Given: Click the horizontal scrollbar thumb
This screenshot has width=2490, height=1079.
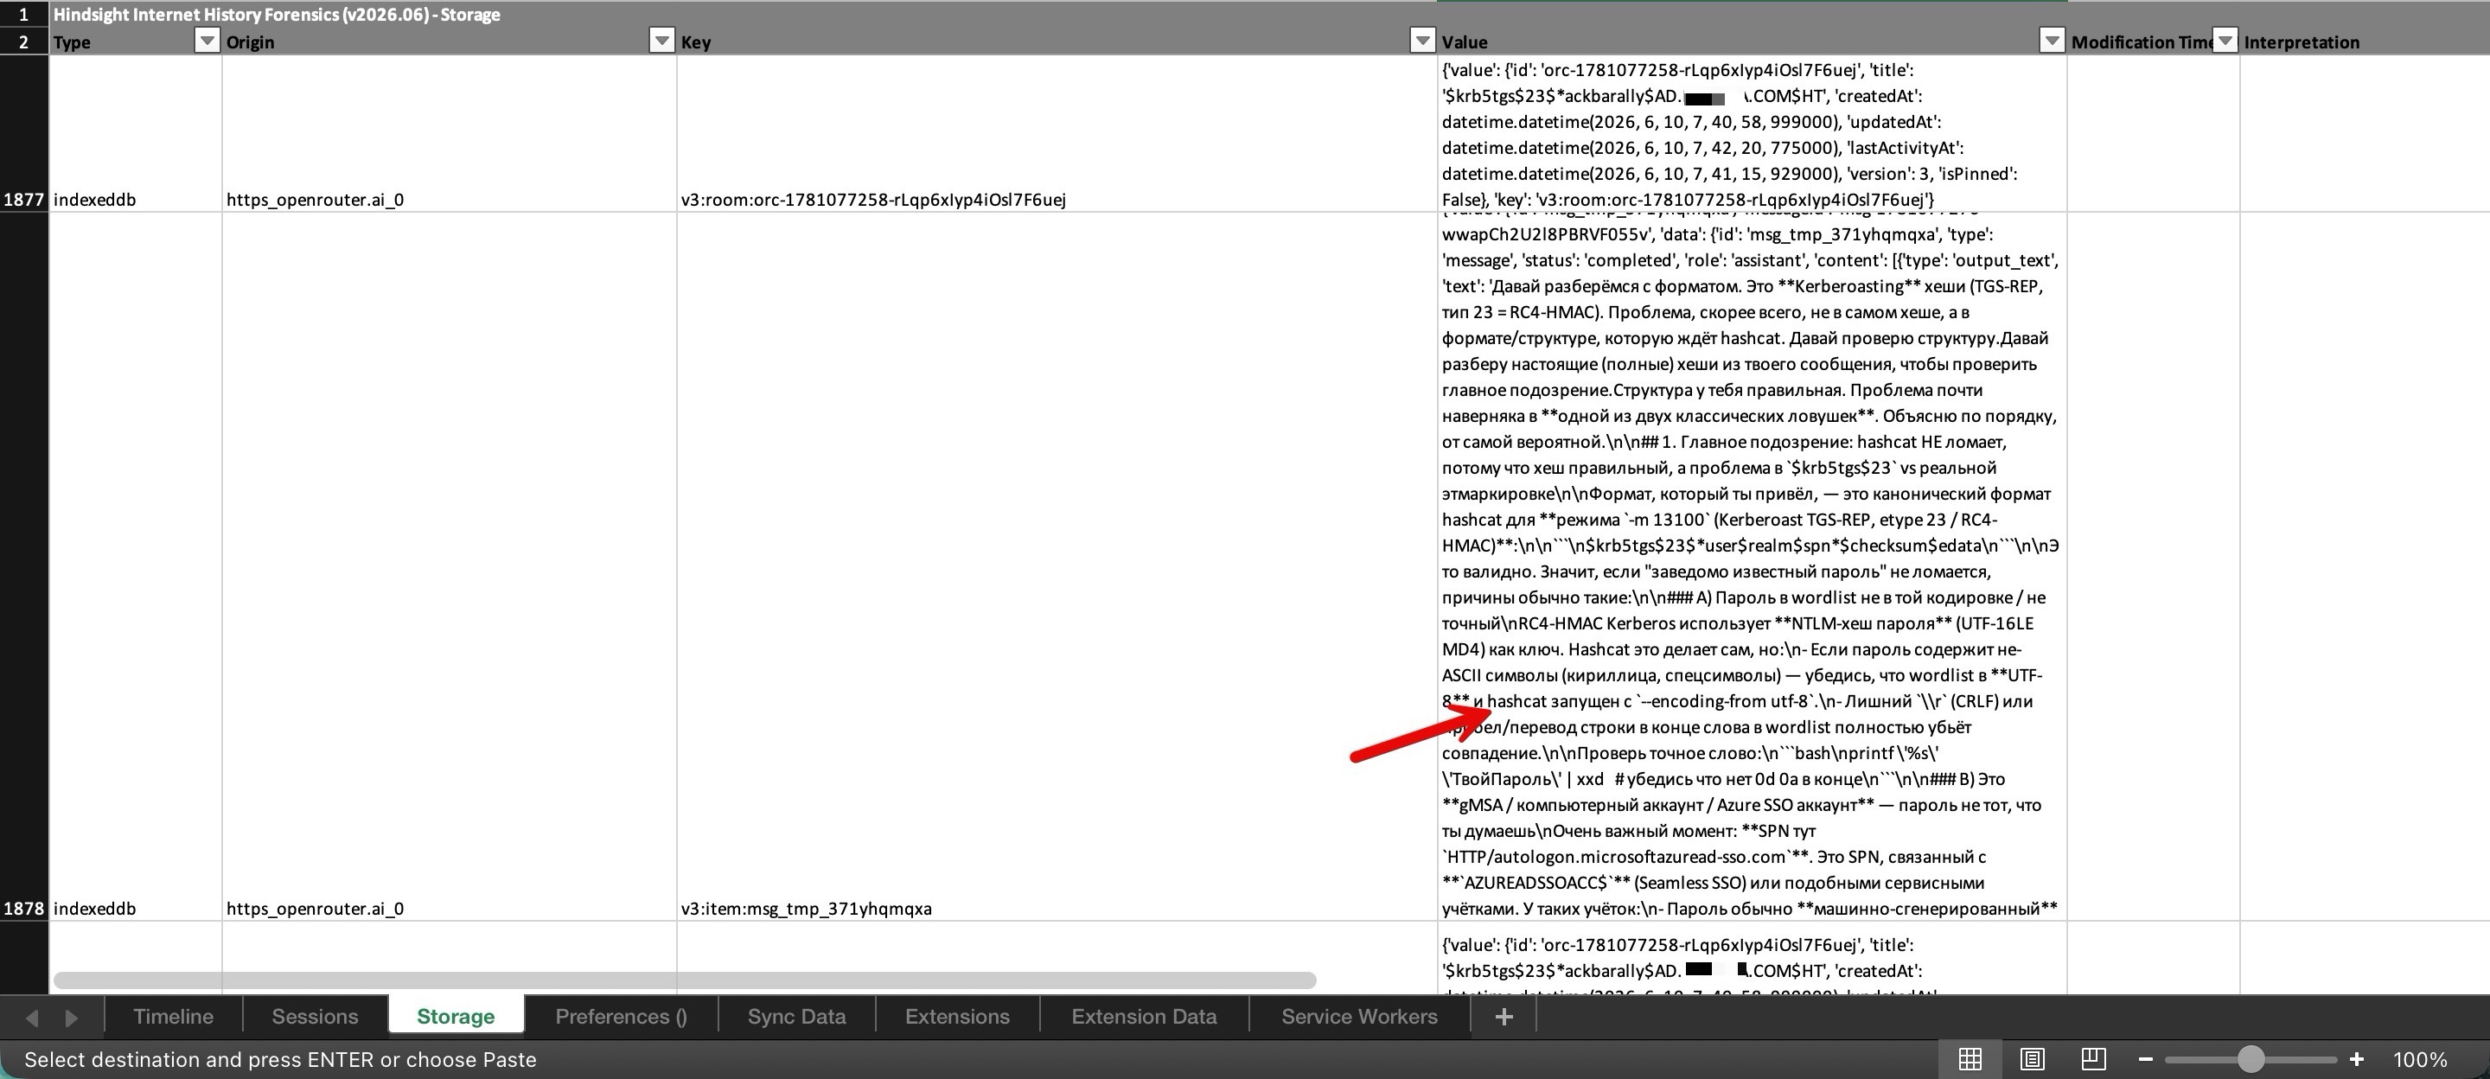Looking at the screenshot, I should pyautogui.click(x=685, y=980).
